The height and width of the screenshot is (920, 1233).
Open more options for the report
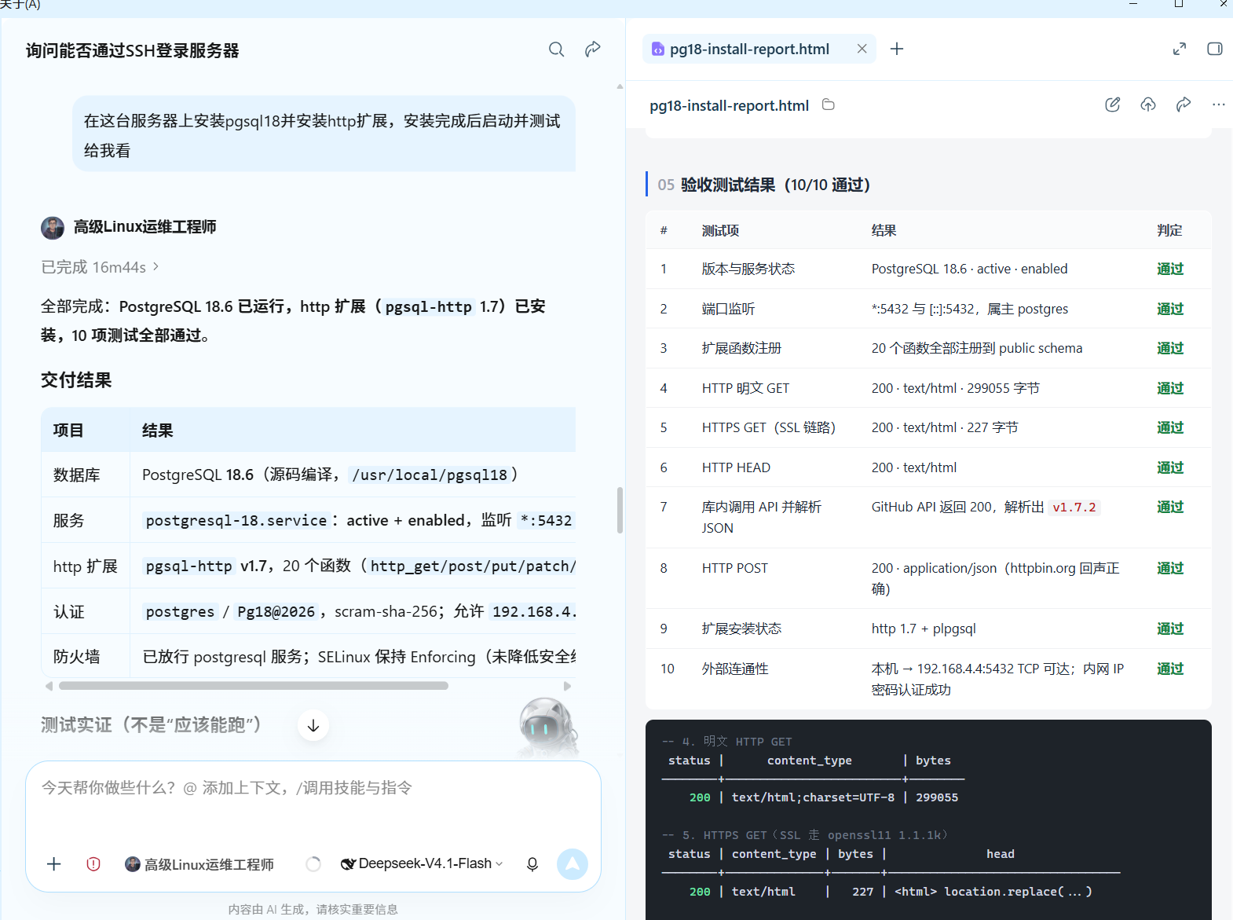click(x=1218, y=104)
